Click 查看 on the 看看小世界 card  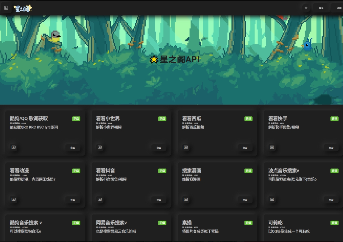159,148
